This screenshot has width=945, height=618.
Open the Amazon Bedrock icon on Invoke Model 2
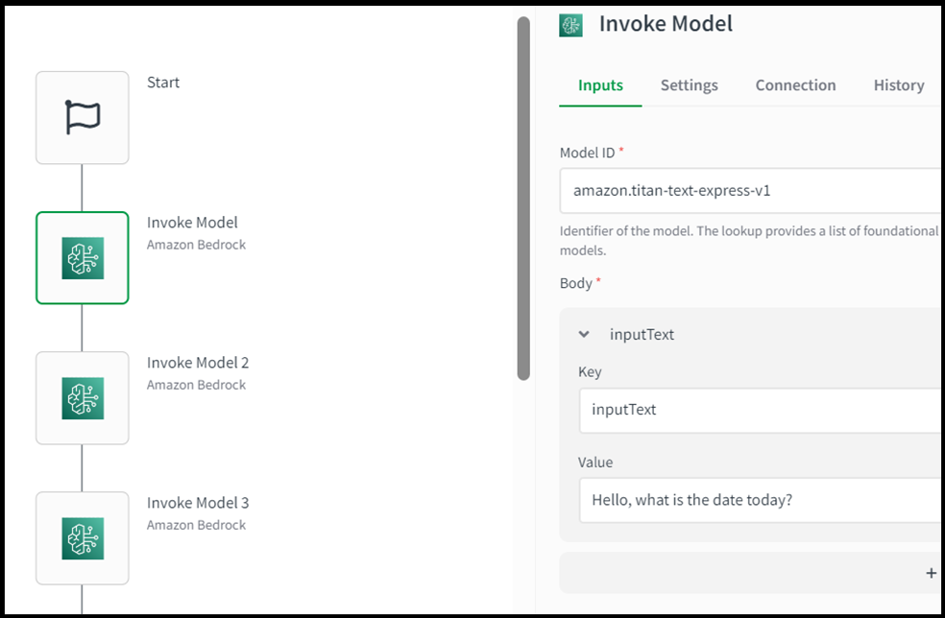(82, 397)
